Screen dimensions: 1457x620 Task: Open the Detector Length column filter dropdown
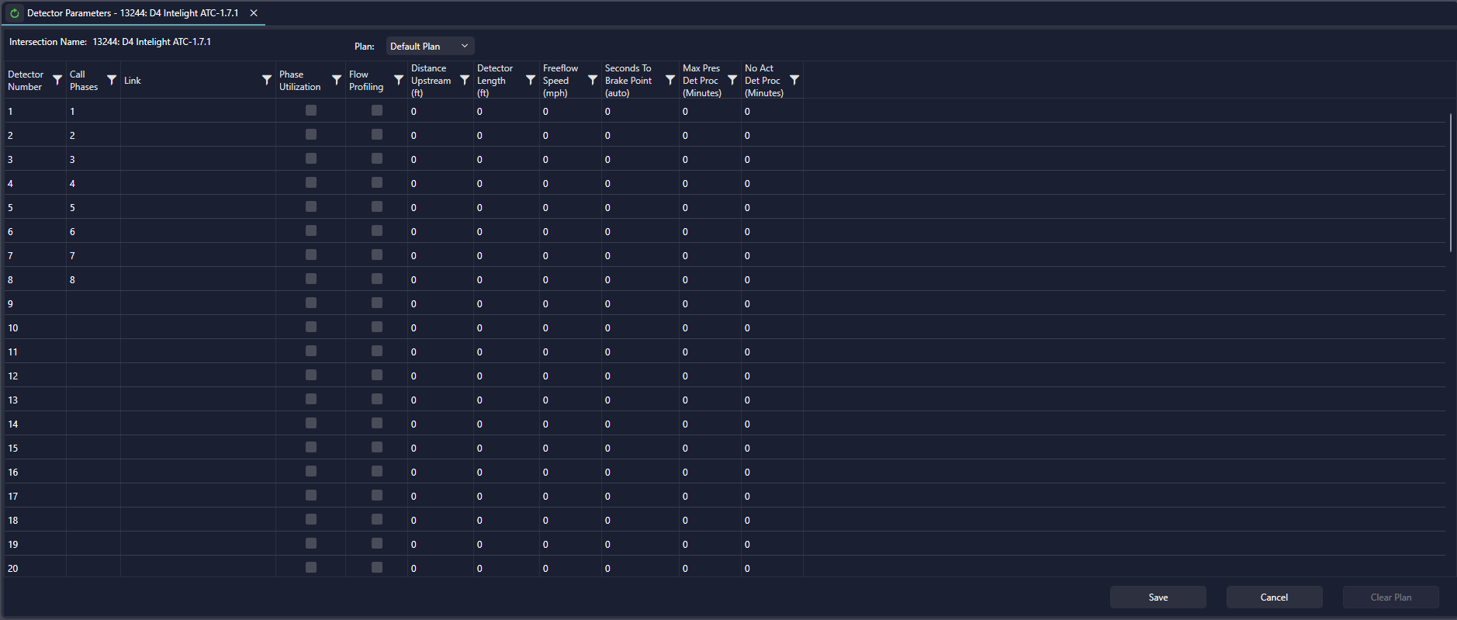[530, 80]
